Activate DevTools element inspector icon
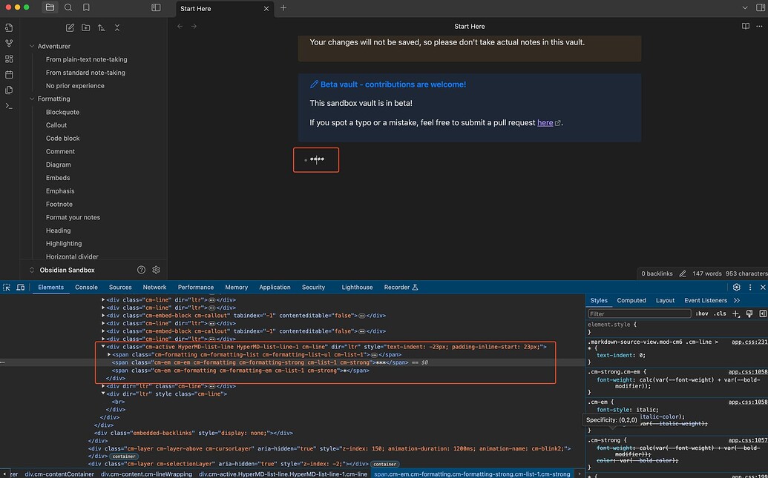The width and height of the screenshot is (768, 478). pos(7,288)
